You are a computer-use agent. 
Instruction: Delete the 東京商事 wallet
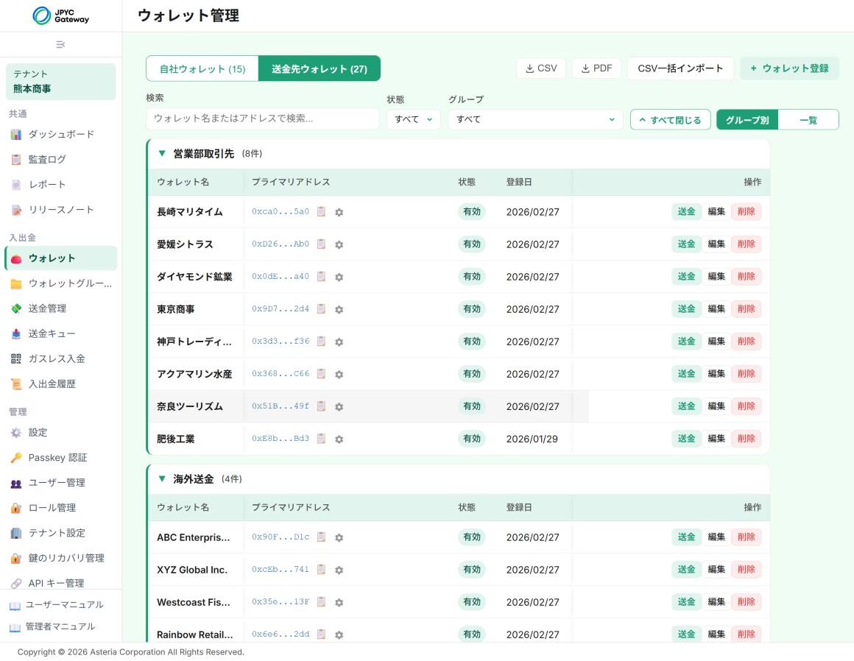point(746,308)
